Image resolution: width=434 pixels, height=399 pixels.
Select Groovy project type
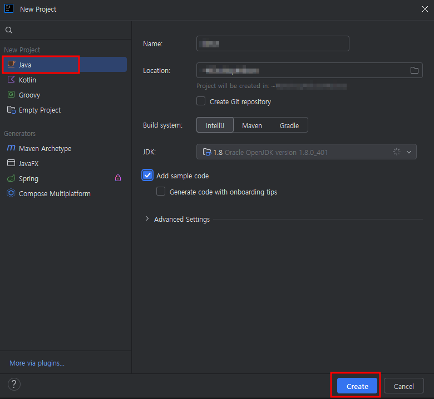[x=65, y=95]
